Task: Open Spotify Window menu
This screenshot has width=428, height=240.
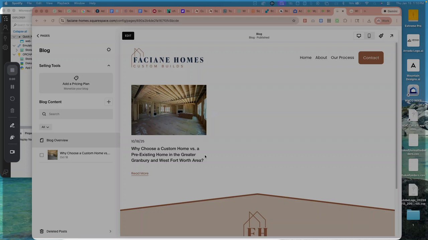Action: (x=79, y=3)
